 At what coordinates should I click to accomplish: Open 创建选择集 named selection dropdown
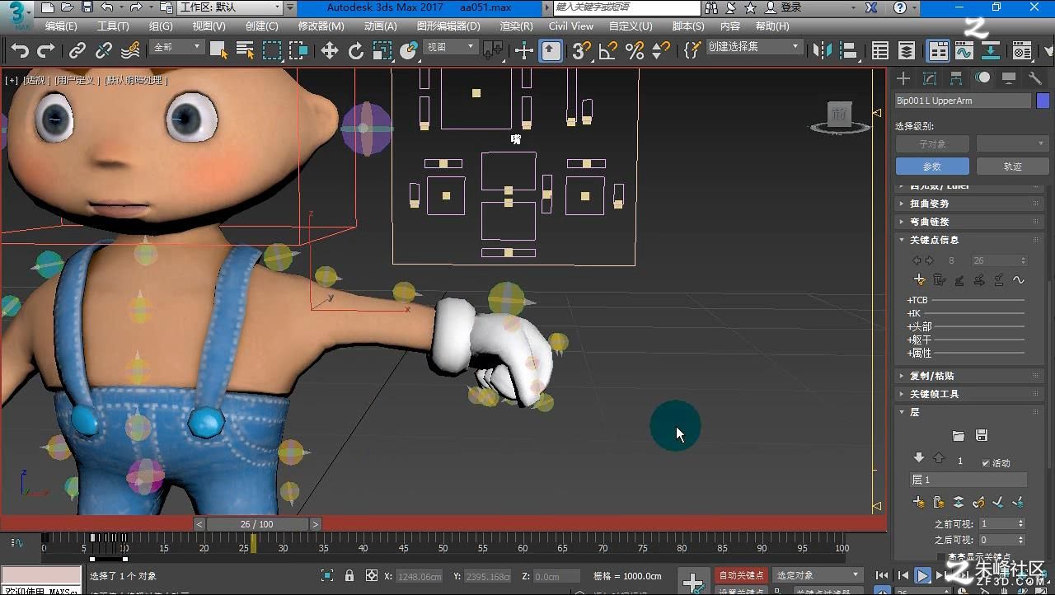[x=754, y=47]
